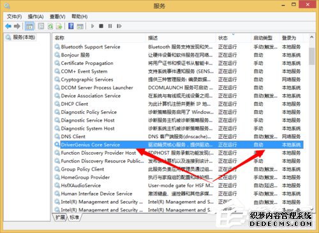Click 正在运行 status of DHCP Client
Image resolution: width=319 pixels, height=233 pixels.
click(227, 104)
